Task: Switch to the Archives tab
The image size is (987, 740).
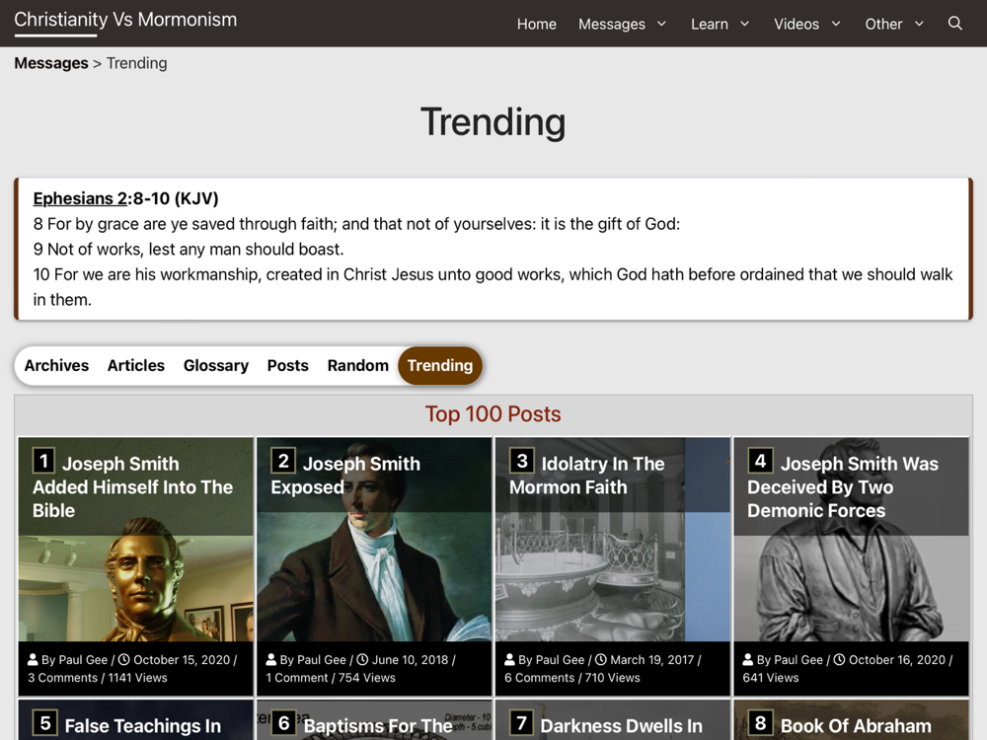Action: [56, 366]
